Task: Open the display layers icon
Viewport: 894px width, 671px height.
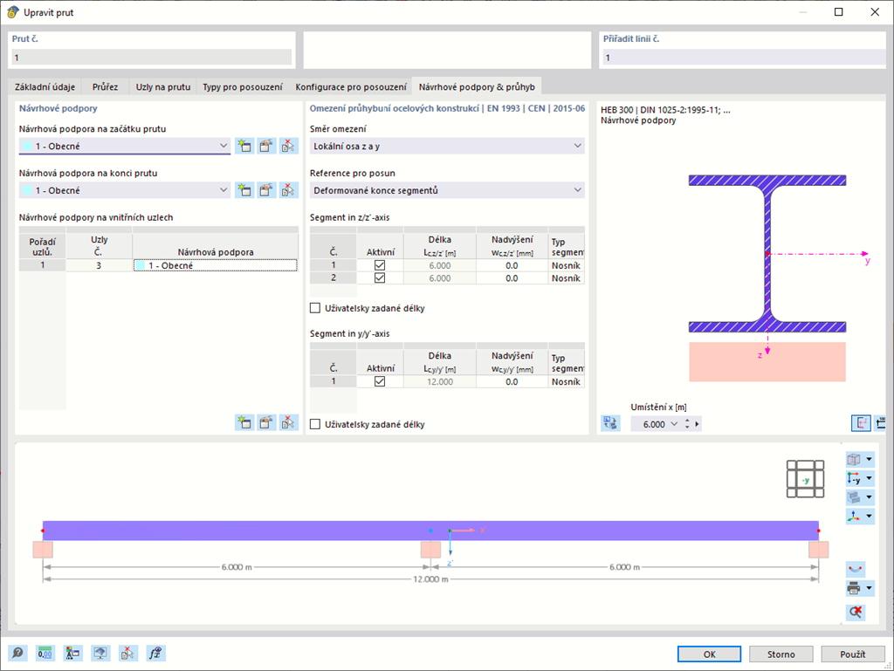Action: tap(854, 497)
